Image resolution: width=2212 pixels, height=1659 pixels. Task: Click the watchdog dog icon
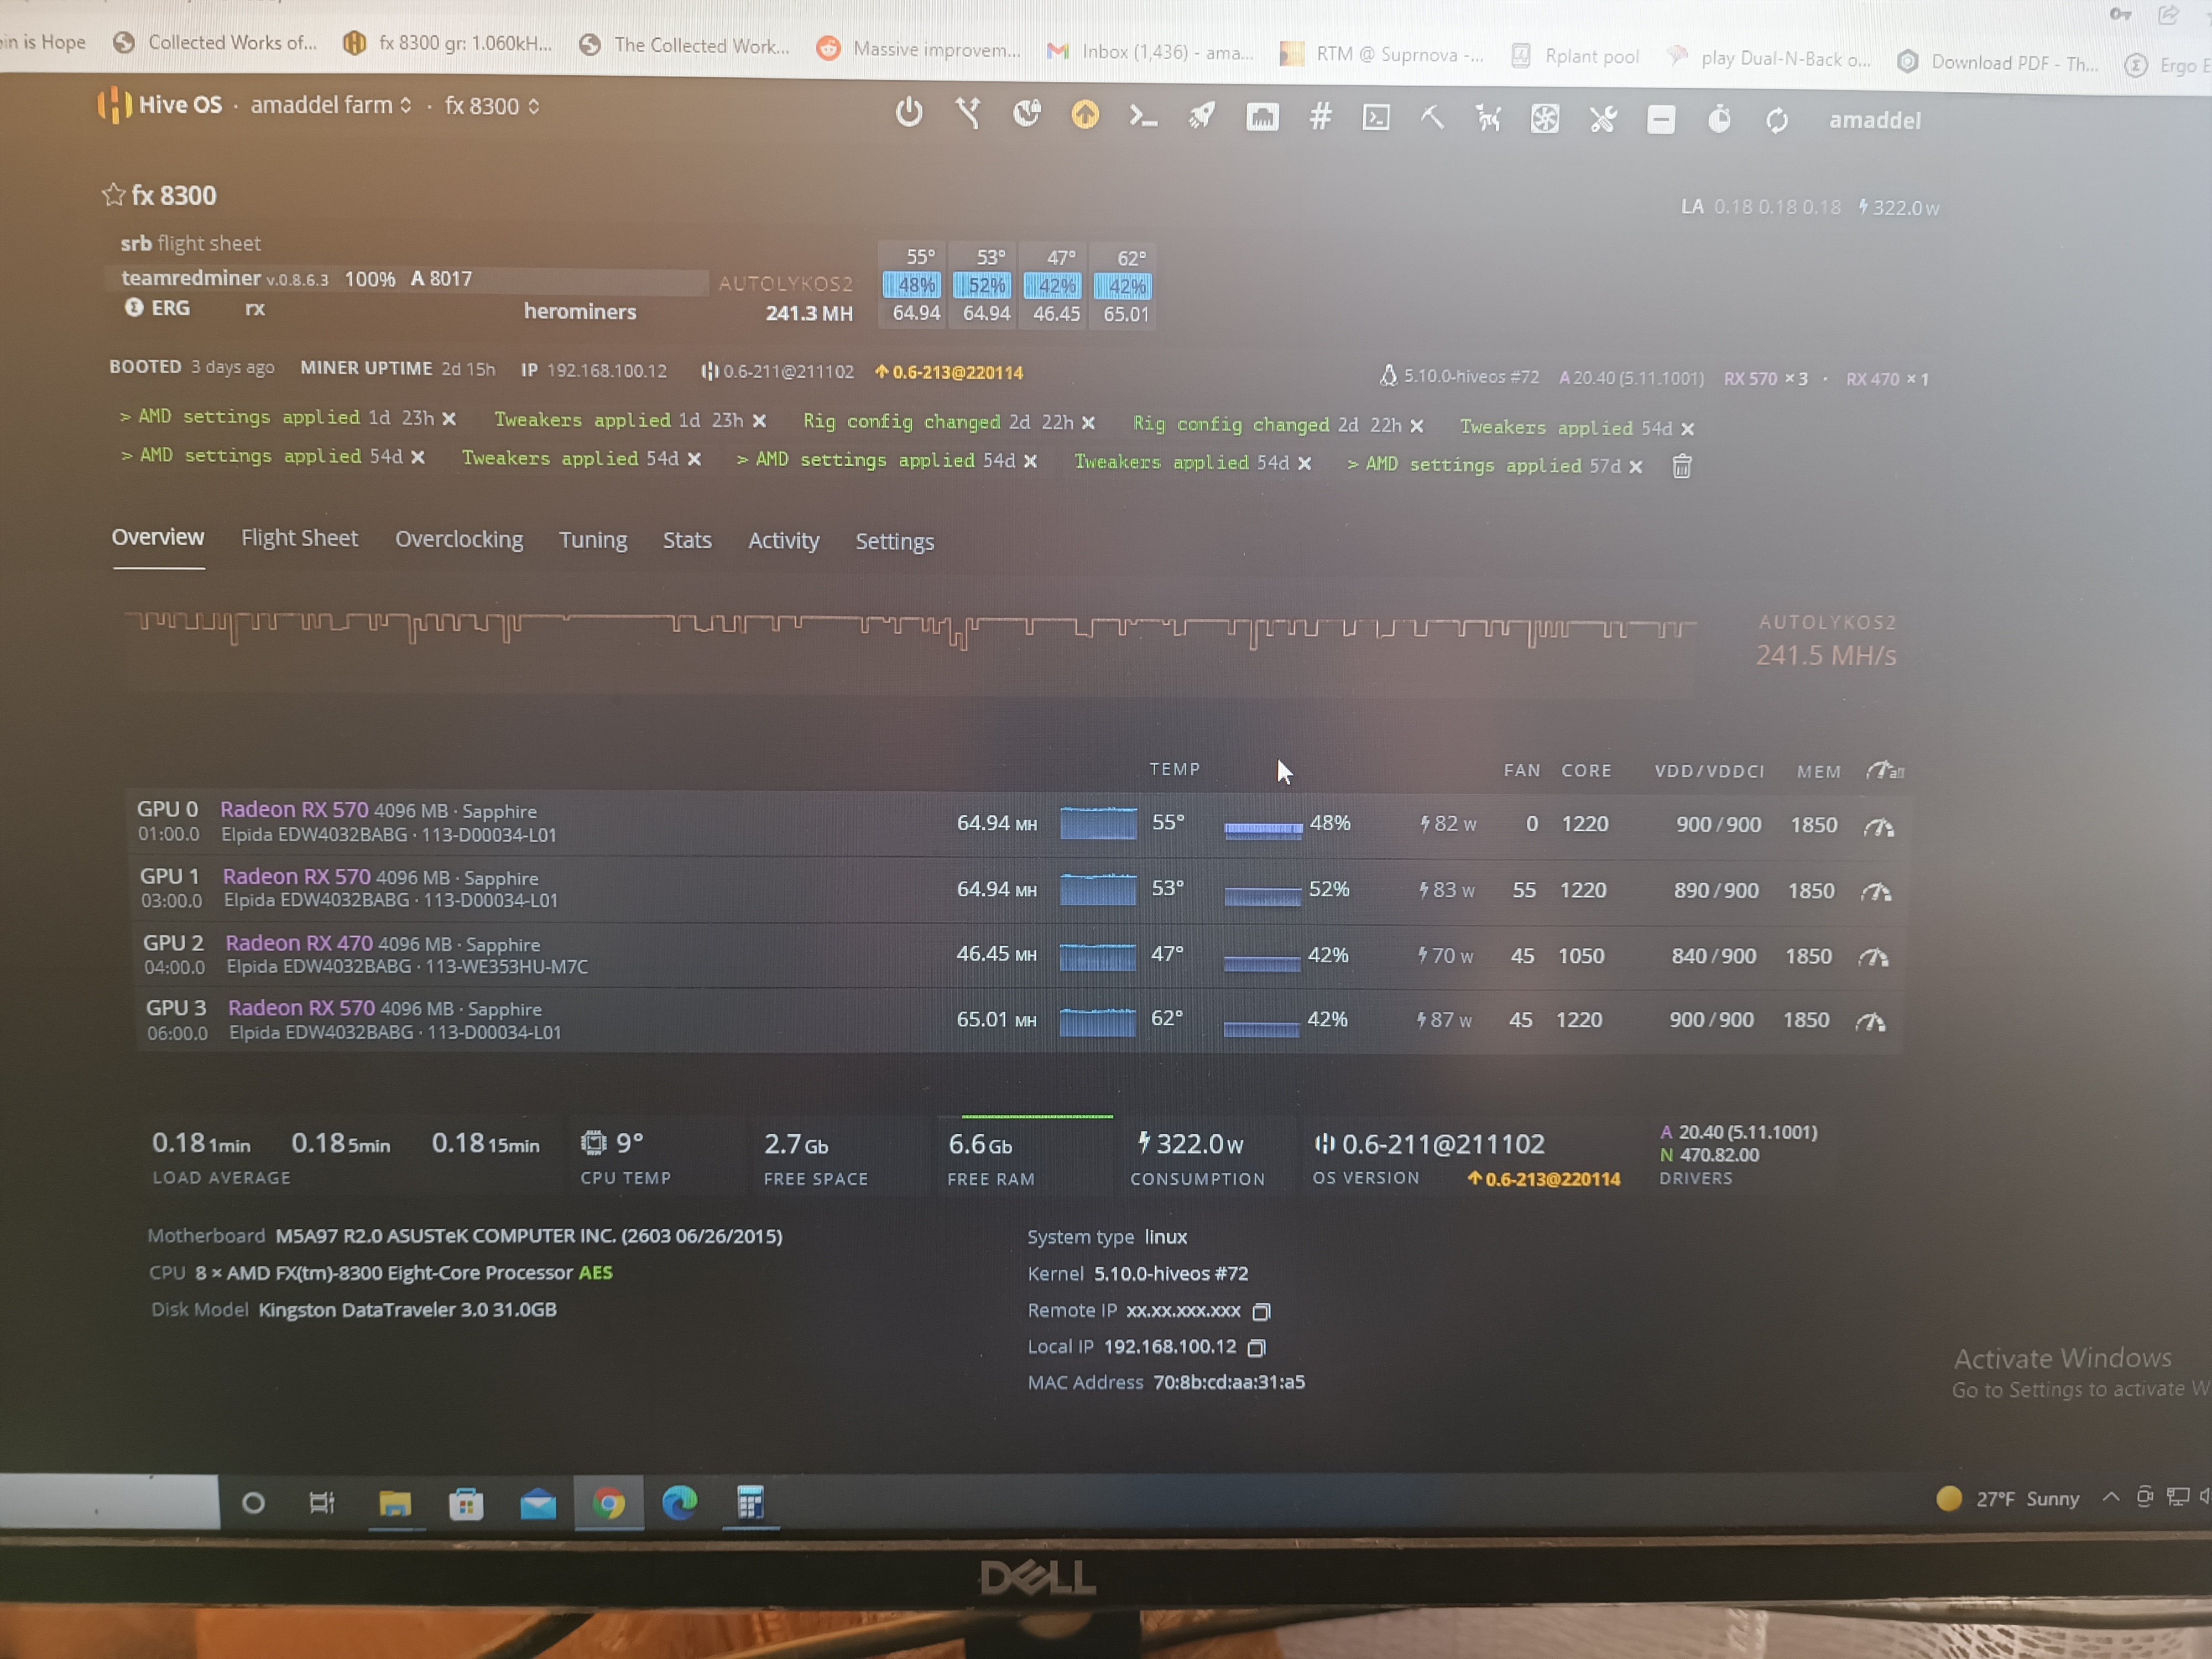1488,119
